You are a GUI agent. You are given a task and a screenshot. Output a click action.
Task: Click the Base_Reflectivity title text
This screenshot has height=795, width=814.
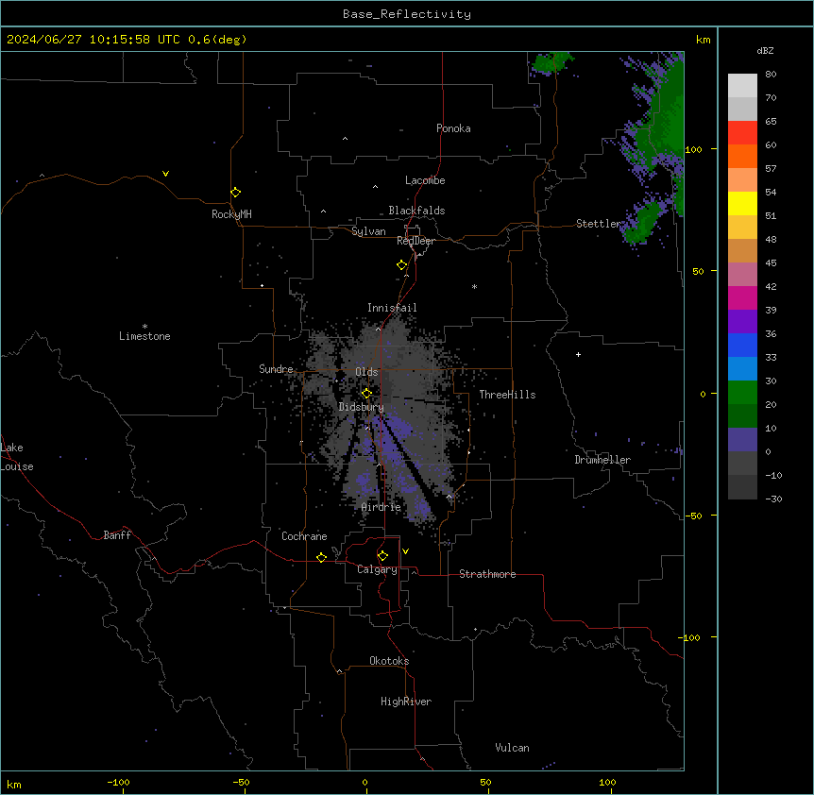click(407, 14)
